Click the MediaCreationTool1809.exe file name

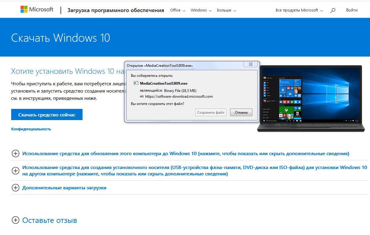[164, 83]
